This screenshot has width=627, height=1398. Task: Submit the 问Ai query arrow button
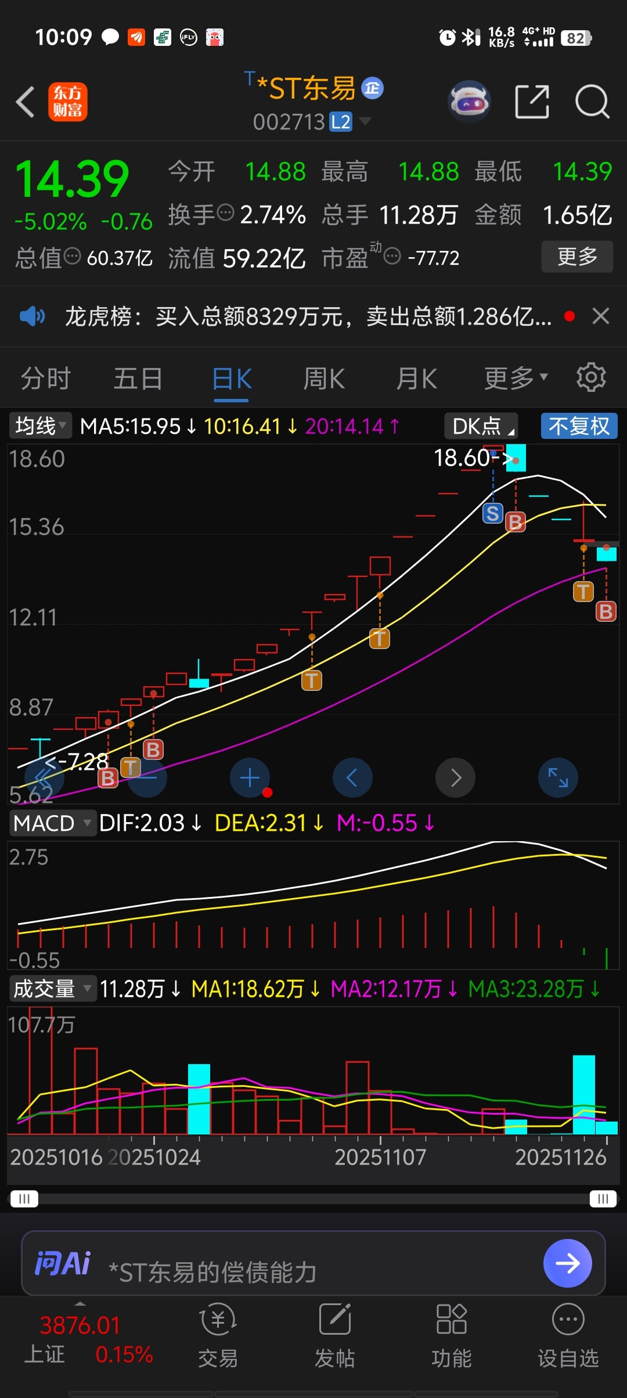[568, 1263]
